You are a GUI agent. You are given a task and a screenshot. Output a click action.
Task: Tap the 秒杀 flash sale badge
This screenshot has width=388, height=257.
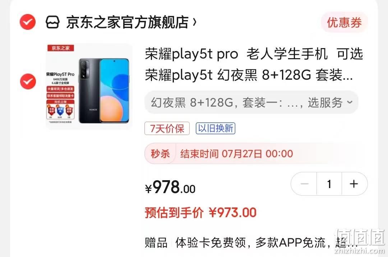click(160, 154)
